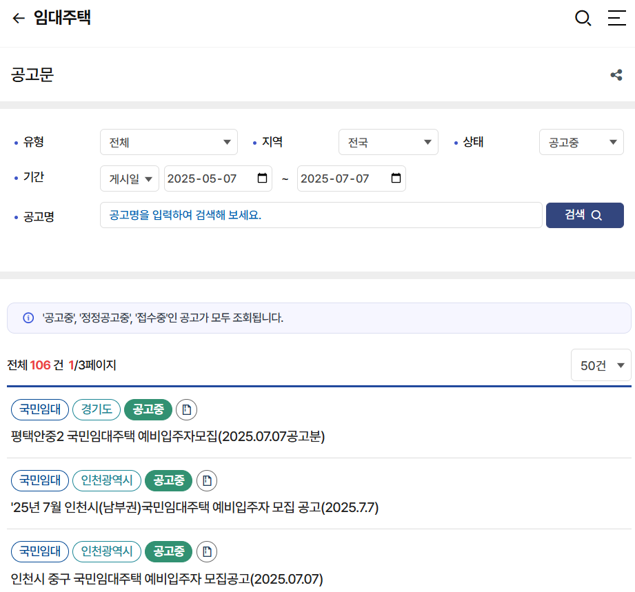Open 평택안중2 국민임대주택 예비입주자모집 announcement
Screen dimensions: 635x592
point(168,436)
